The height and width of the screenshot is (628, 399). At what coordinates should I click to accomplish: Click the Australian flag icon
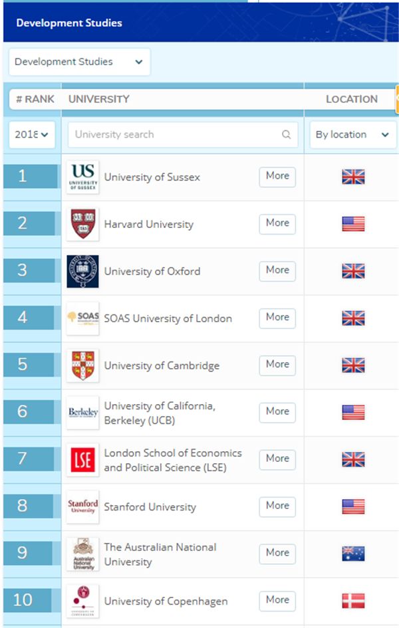(x=353, y=554)
